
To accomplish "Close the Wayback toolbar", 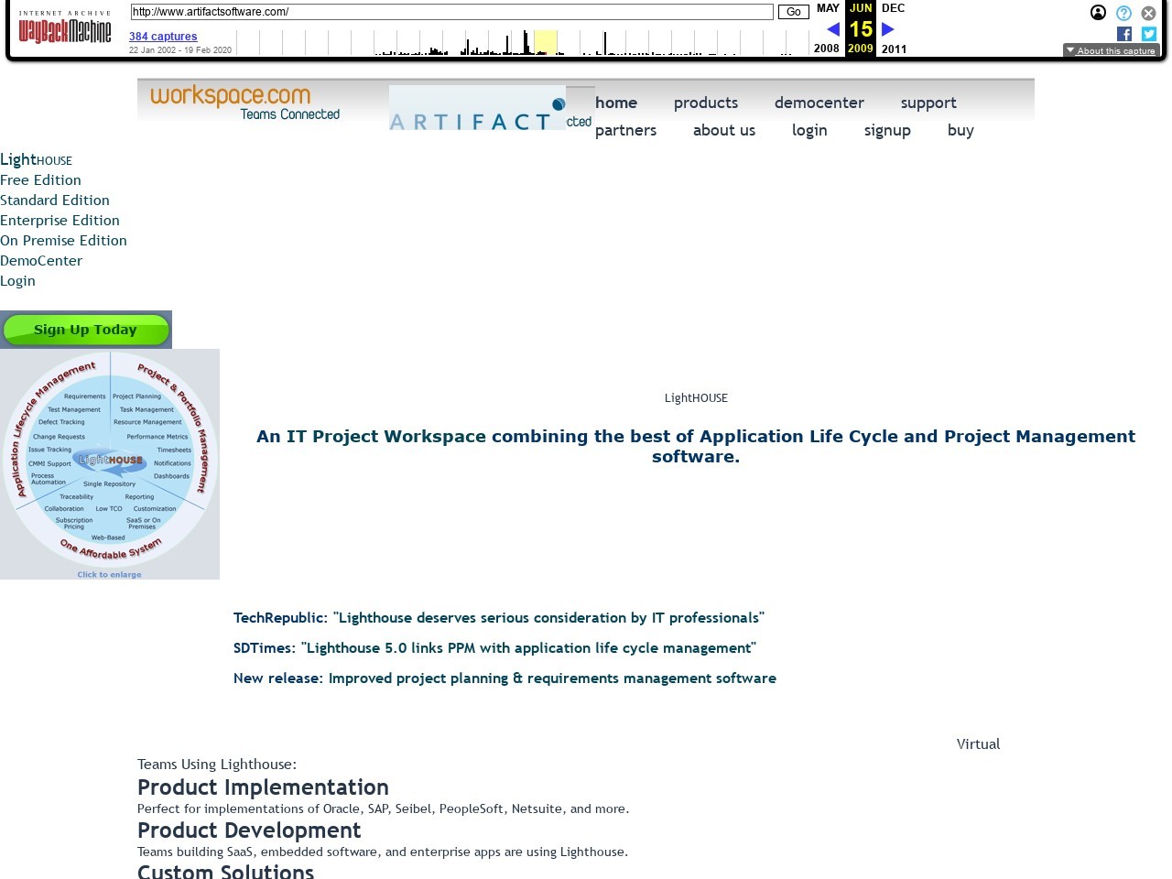I will [1148, 13].
